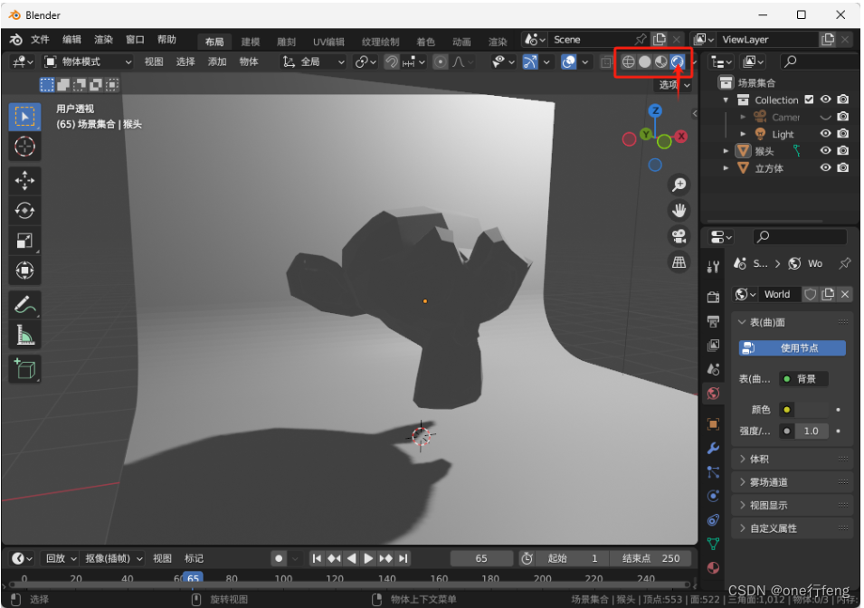Open the 全局 transform orientation dropdown
The height and width of the screenshot is (608, 864).
tap(314, 62)
